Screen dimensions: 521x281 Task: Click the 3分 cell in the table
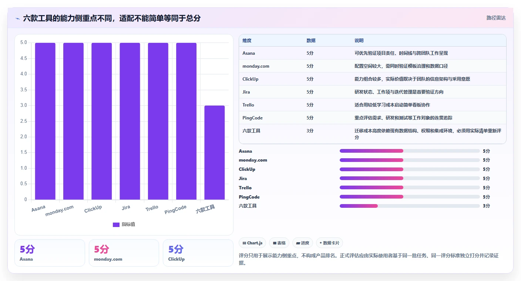310,131
